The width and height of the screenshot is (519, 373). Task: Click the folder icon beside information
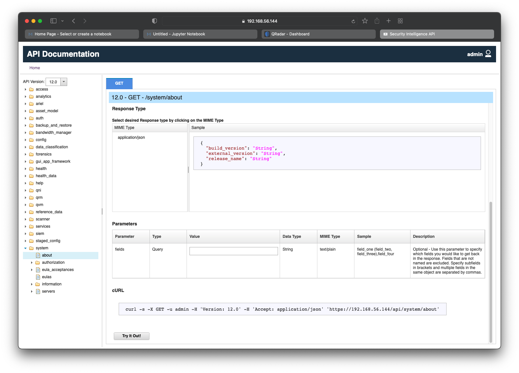(x=38, y=284)
